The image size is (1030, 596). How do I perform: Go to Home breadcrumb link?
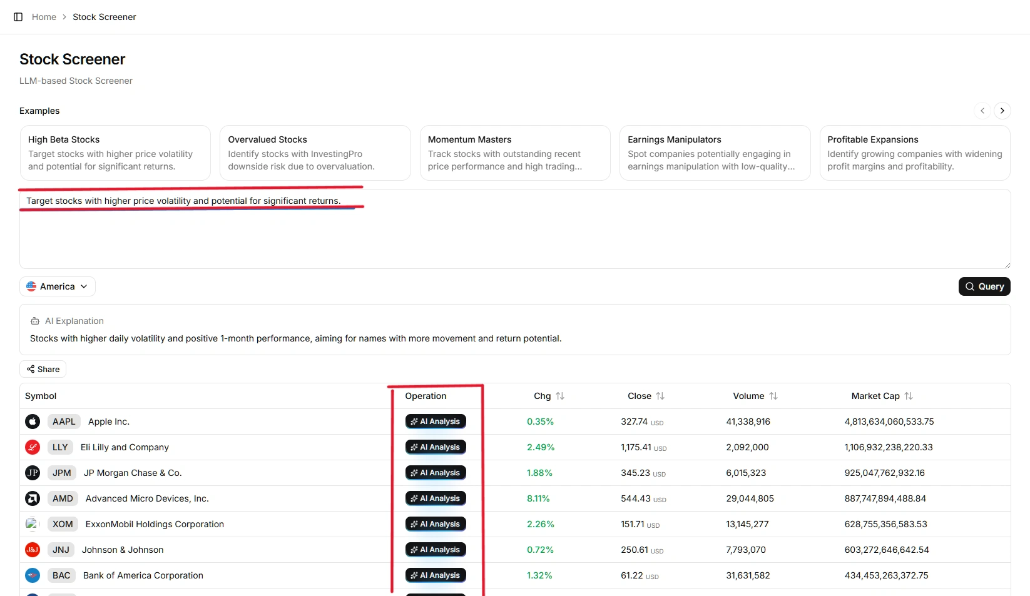click(44, 17)
